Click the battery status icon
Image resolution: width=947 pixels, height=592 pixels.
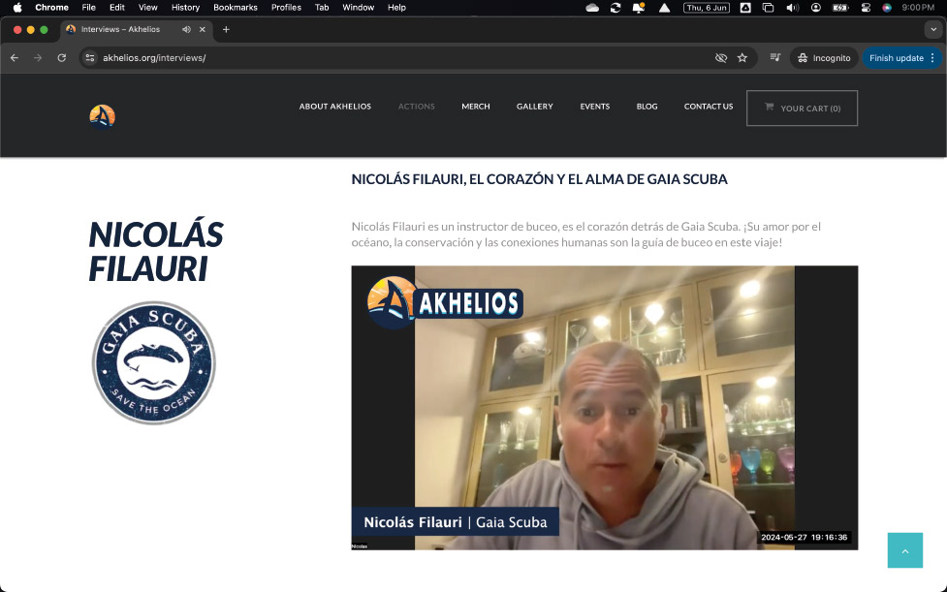click(840, 8)
